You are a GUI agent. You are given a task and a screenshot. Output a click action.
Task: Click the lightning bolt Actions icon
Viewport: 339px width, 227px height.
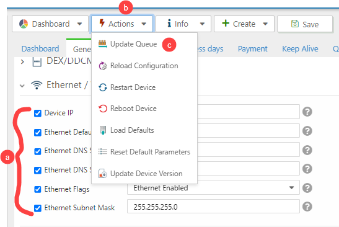[102, 23]
